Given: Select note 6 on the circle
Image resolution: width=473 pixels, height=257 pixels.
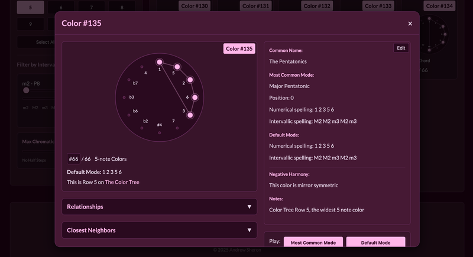Looking at the screenshot, I should point(195,97).
